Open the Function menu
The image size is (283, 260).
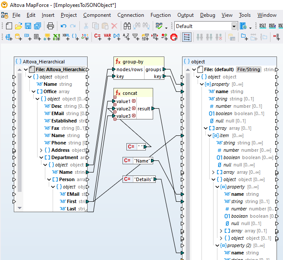160,15
